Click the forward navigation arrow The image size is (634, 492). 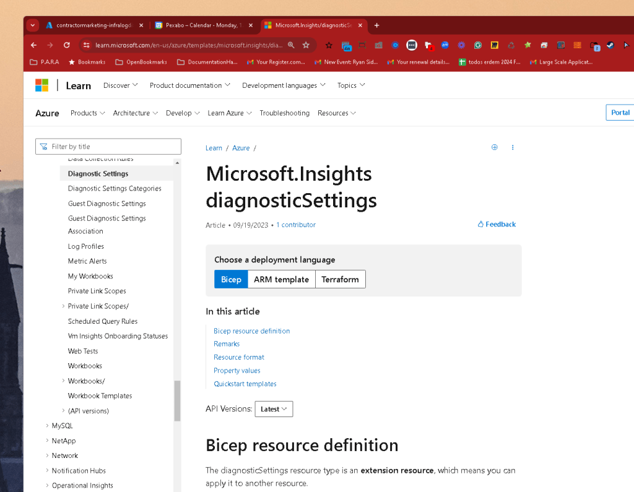click(x=50, y=45)
